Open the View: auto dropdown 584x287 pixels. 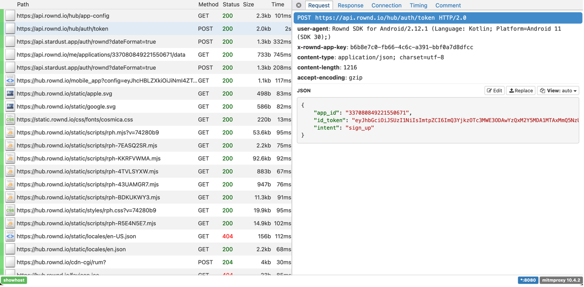pyautogui.click(x=558, y=91)
